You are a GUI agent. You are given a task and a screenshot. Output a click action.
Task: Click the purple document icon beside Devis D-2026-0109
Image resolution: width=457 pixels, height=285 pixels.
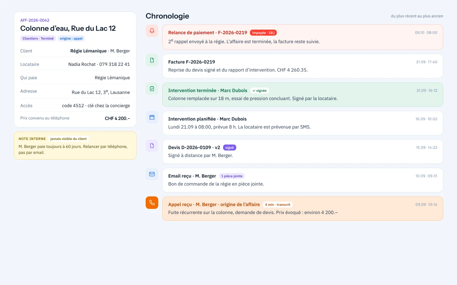tap(152, 146)
